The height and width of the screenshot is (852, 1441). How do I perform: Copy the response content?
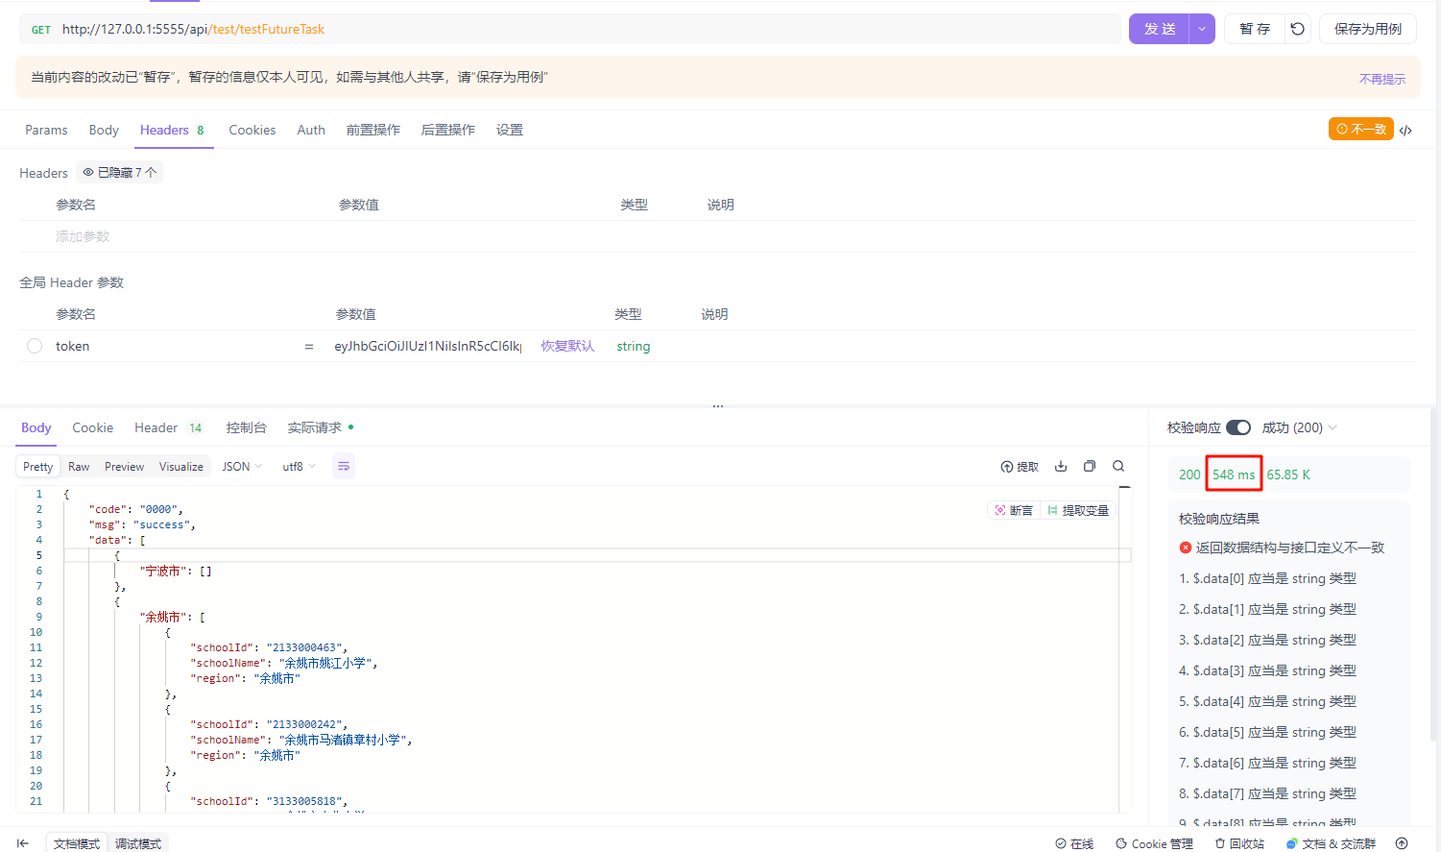pyautogui.click(x=1090, y=466)
